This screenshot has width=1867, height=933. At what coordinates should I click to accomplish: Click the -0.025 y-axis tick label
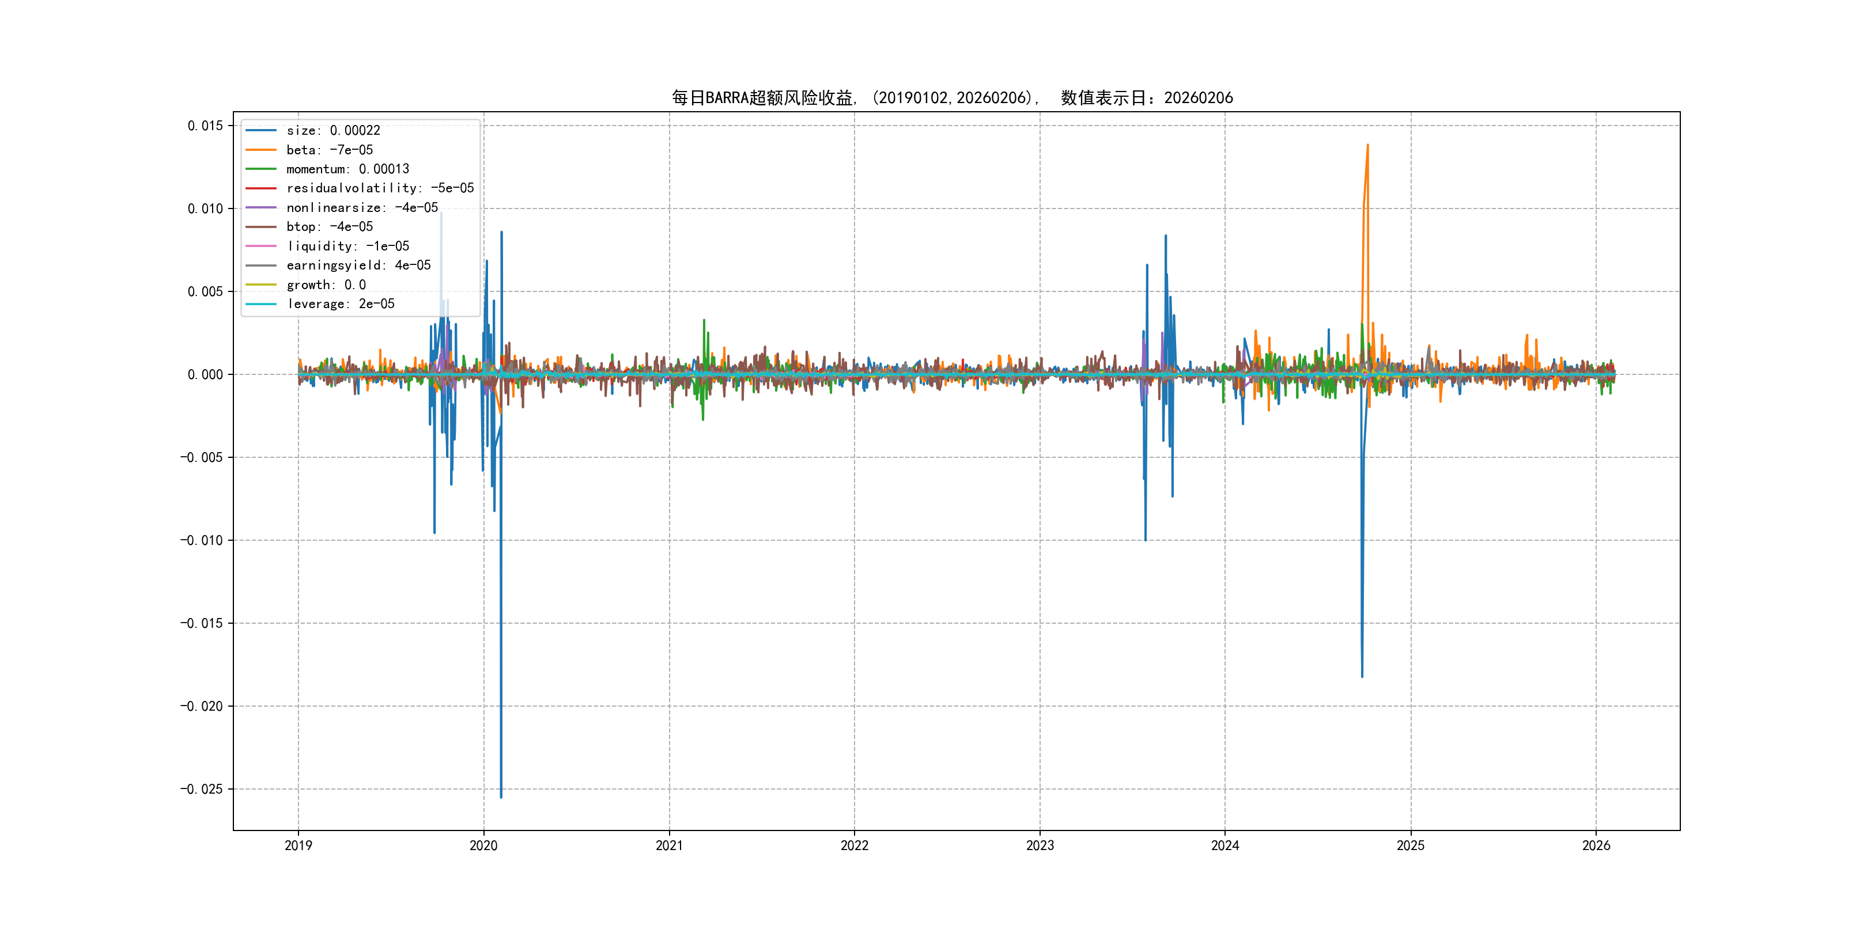202,789
